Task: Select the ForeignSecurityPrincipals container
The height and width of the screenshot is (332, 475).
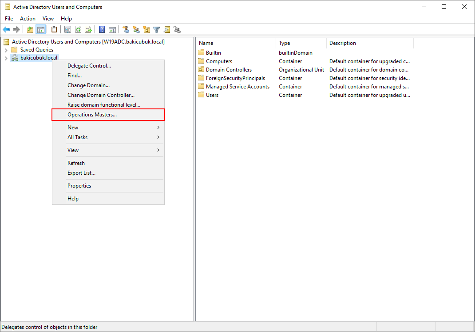Action: point(235,78)
